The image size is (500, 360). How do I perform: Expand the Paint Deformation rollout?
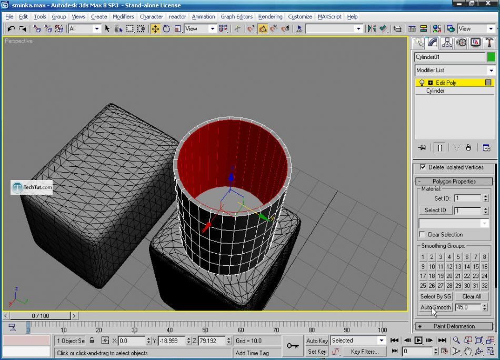tap(454, 326)
